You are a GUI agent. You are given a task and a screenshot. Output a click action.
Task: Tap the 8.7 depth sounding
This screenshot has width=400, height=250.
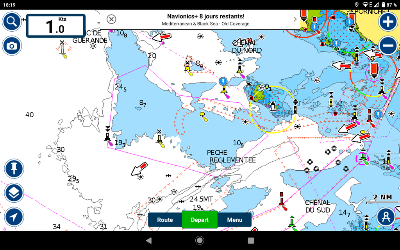point(143,103)
